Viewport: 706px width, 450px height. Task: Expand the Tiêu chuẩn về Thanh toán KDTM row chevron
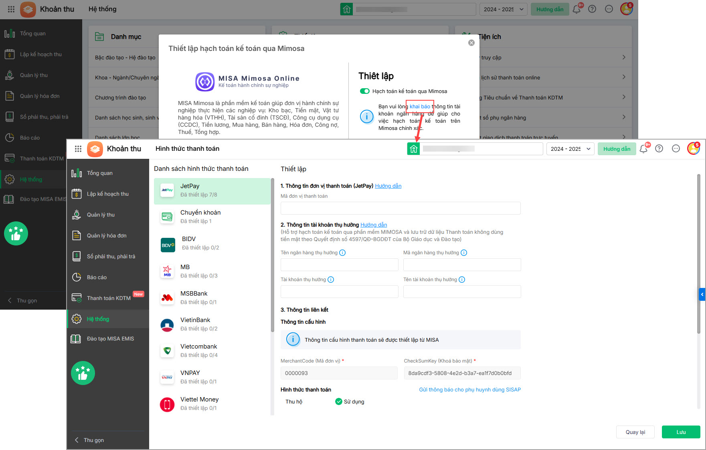[x=624, y=97]
